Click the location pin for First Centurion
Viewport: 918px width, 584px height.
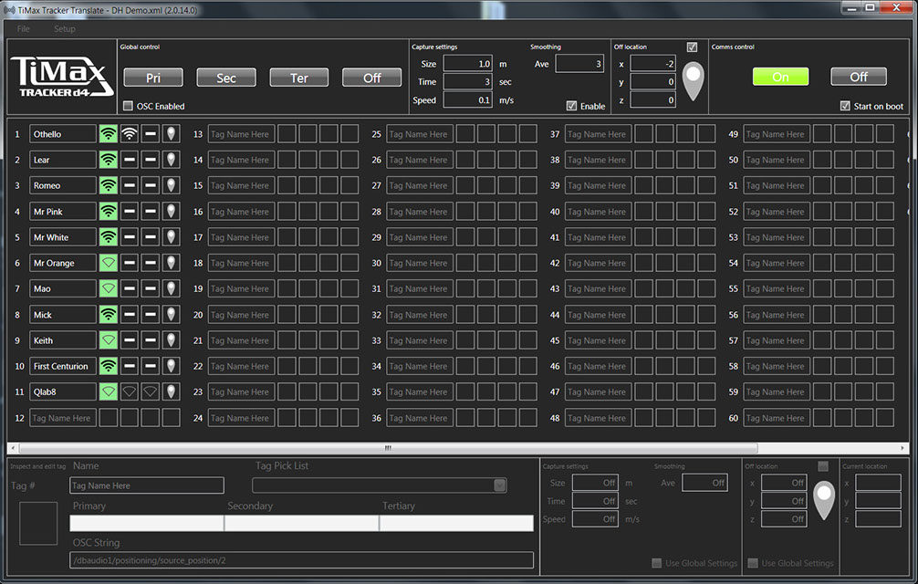(x=171, y=366)
